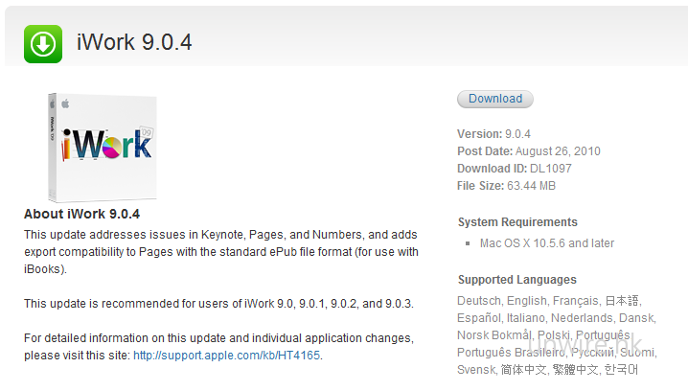Screen dimensions: 688x391
Task: Click Deutsch in the supported languages list
Action: pos(479,301)
